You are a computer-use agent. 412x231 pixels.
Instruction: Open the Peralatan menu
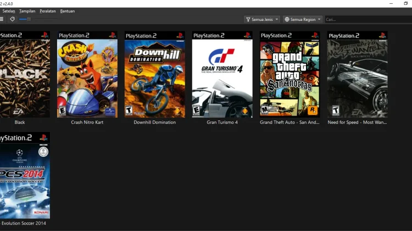47,11
